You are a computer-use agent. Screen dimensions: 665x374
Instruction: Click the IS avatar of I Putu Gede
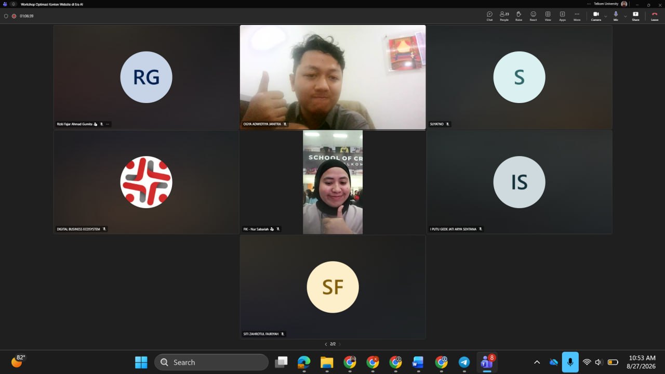coord(519,182)
